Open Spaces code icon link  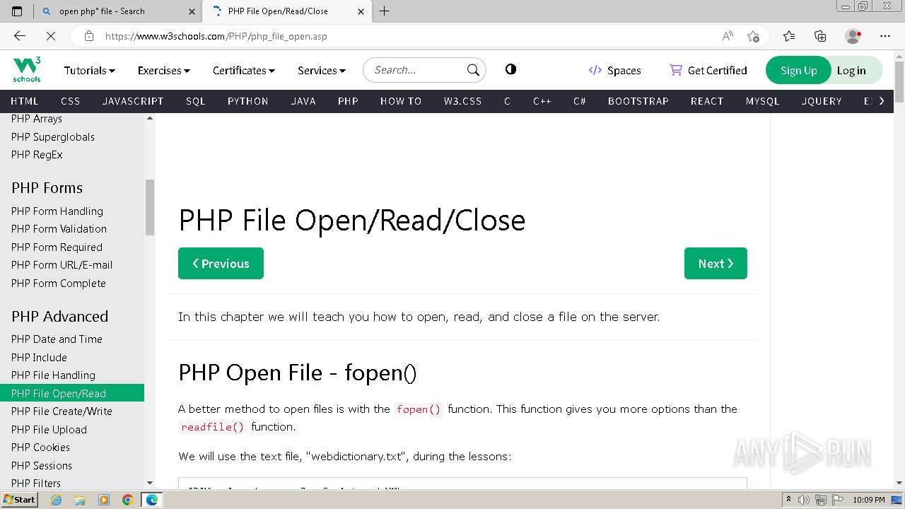595,70
